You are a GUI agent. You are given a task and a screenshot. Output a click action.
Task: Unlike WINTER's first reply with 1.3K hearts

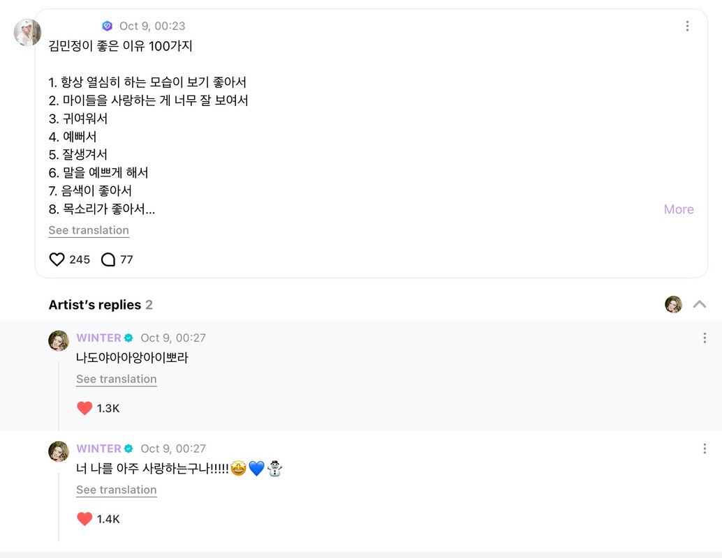(84, 408)
